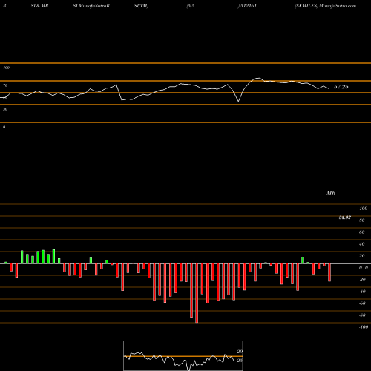Viewport: 371px width, 371px height.
Task: Click the (SKMILES)MunafaSutra.com header text
Action: point(326,6)
